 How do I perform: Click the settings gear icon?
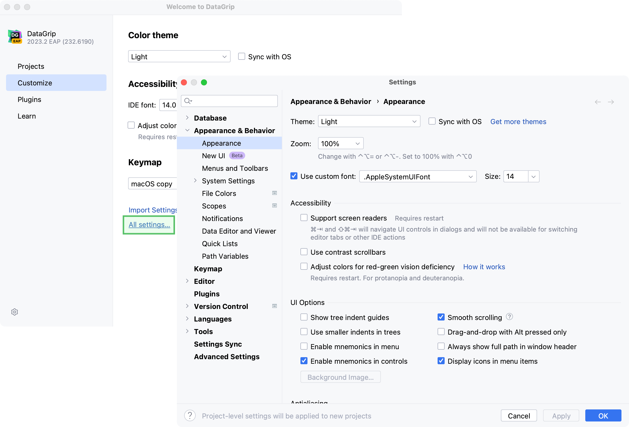click(x=14, y=312)
